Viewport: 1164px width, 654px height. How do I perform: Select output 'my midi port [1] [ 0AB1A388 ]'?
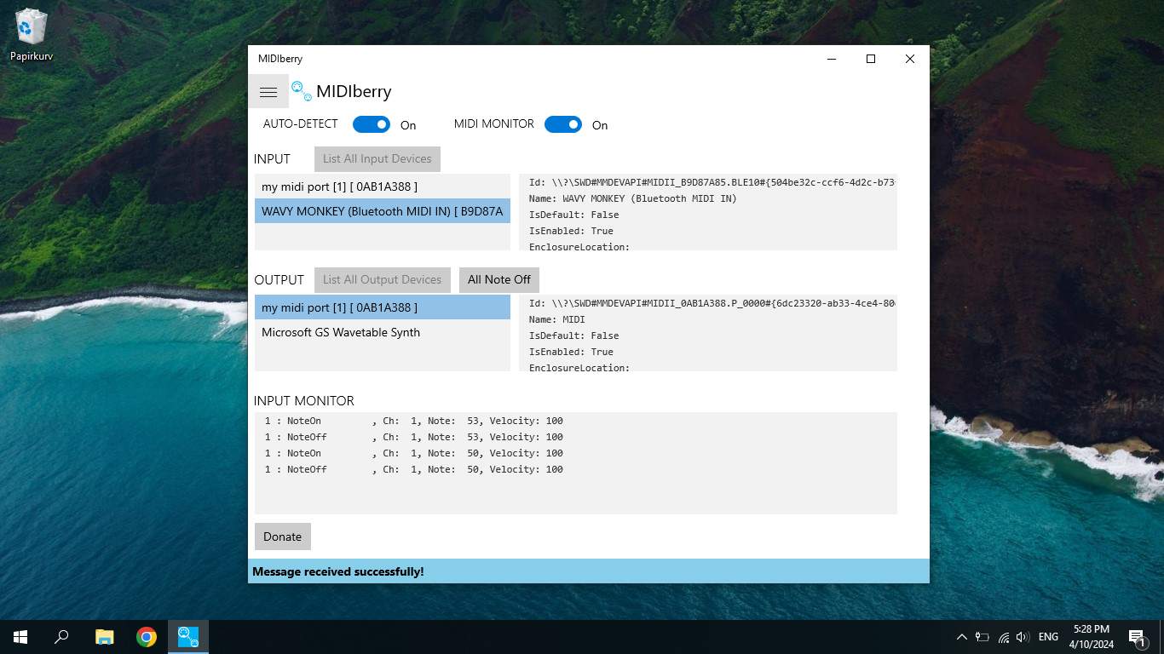[383, 307]
